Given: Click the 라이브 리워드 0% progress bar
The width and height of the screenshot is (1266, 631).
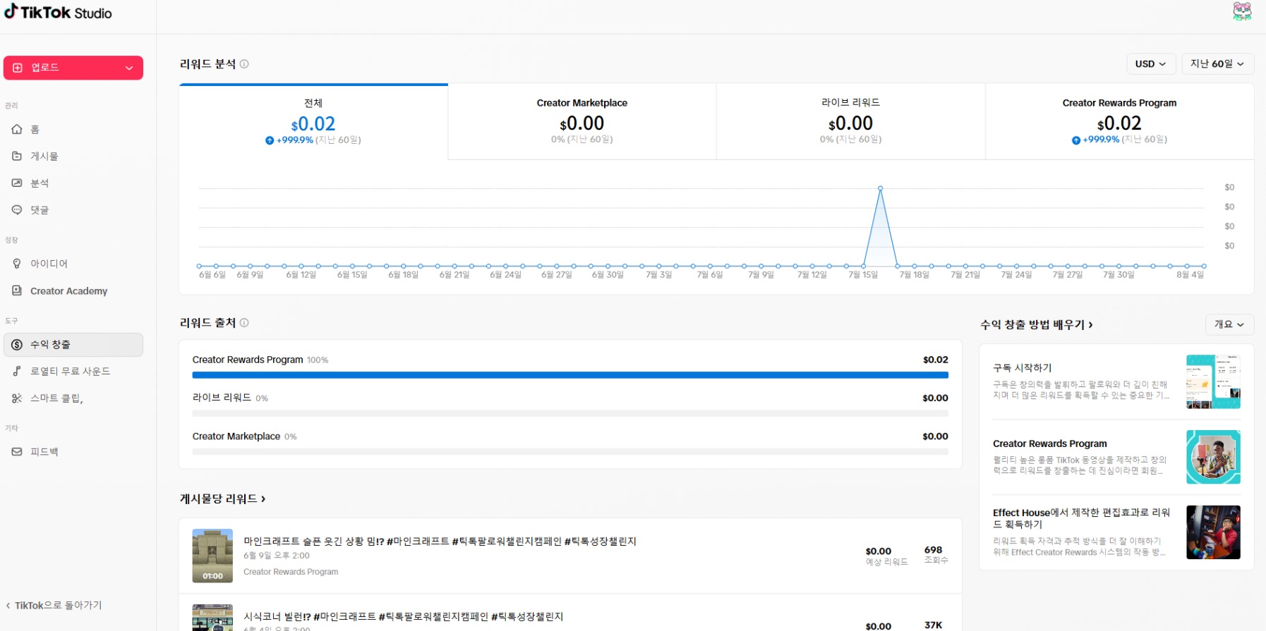Looking at the screenshot, I should pos(570,414).
